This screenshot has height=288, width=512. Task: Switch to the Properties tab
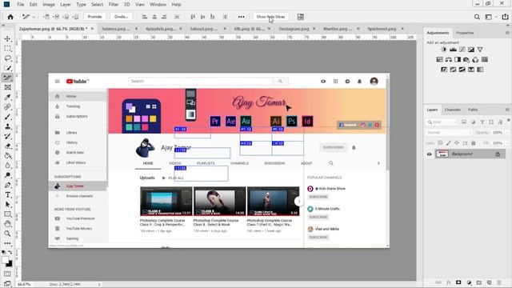pos(465,33)
